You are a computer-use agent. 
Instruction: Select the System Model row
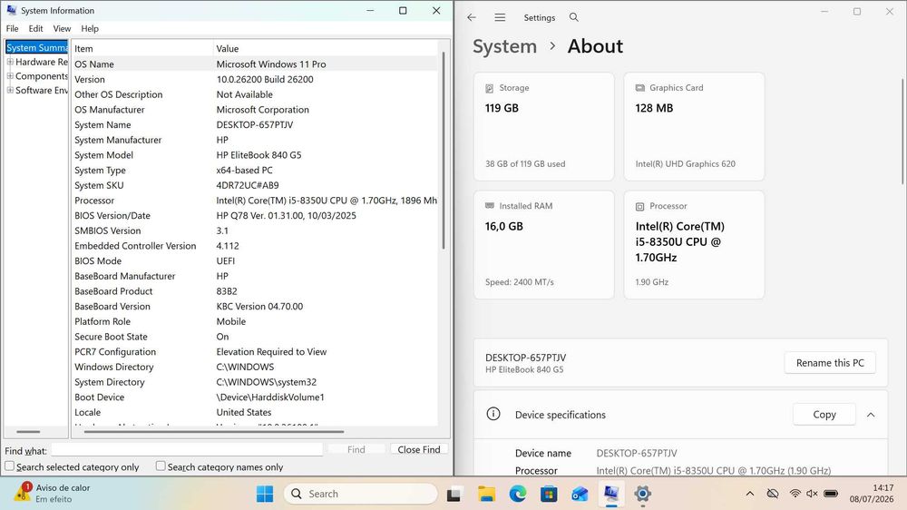(x=255, y=155)
